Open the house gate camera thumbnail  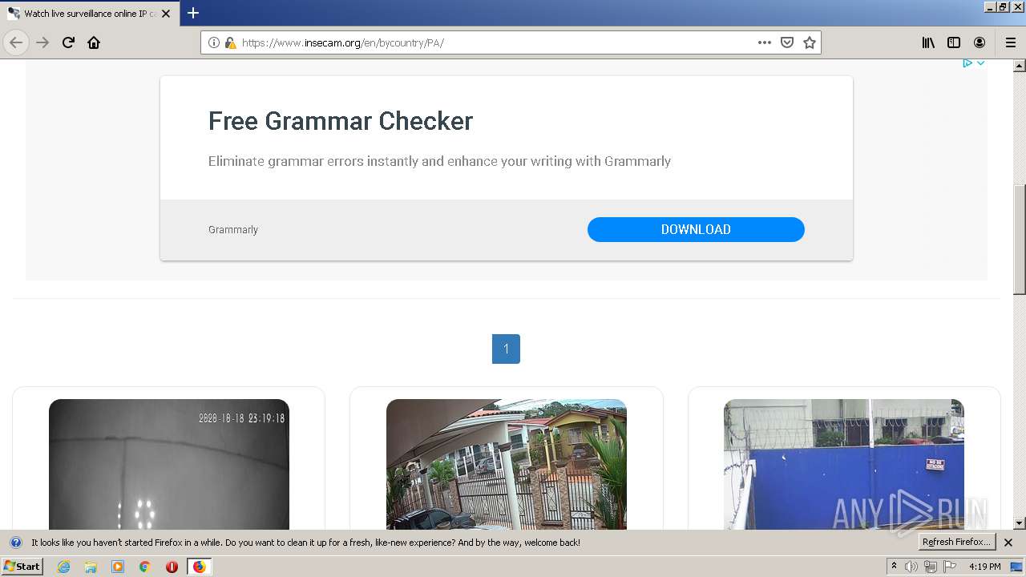(507, 465)
